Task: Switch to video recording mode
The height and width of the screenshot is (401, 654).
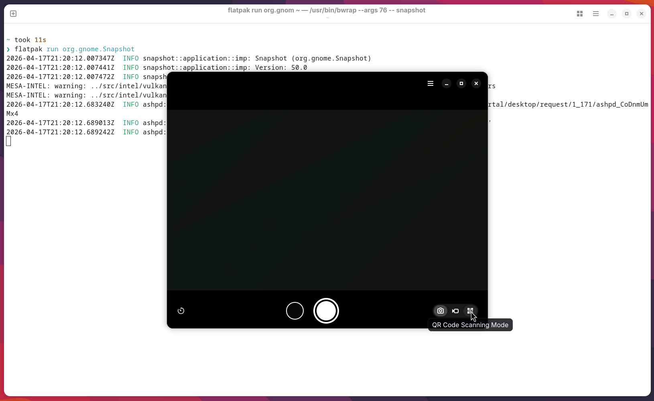Action: pos(455,311)
